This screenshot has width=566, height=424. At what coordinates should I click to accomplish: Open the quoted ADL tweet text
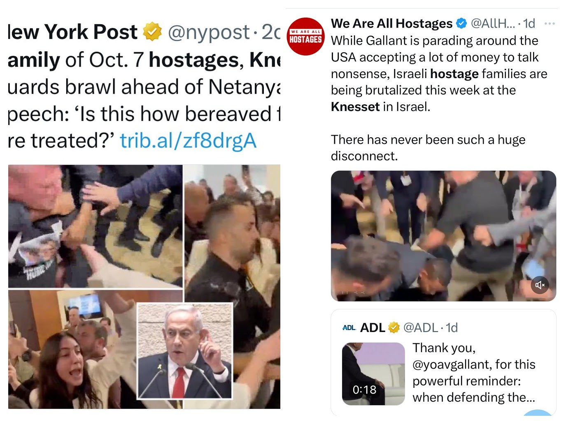pyautogui.click(x=474, y=373)
